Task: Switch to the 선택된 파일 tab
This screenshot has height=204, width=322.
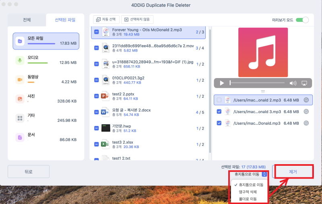Action: pyautogui.click(x=65, y=20)
